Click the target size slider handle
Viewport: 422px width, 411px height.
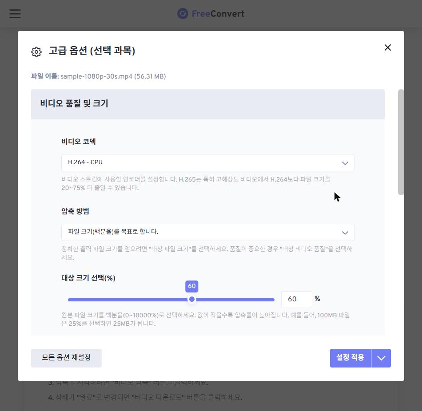click(192, 299)
